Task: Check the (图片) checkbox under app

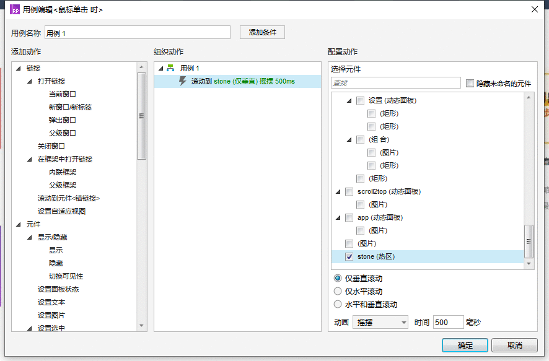Action: click(x=360, y=230)
